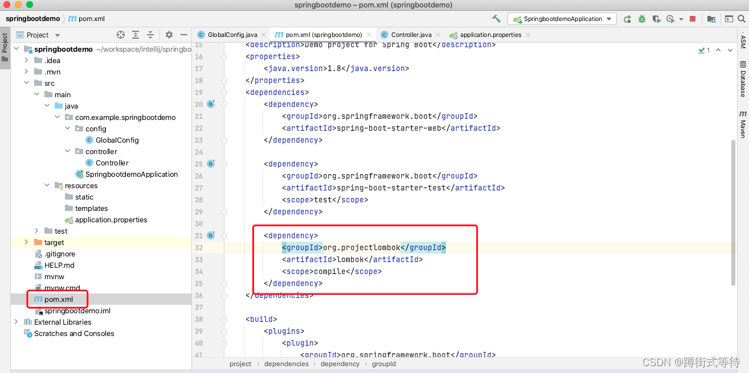This screenshot has height=373, width=749.
Task: Fold the properties block at line 16
Action: [x=224, y=57]
